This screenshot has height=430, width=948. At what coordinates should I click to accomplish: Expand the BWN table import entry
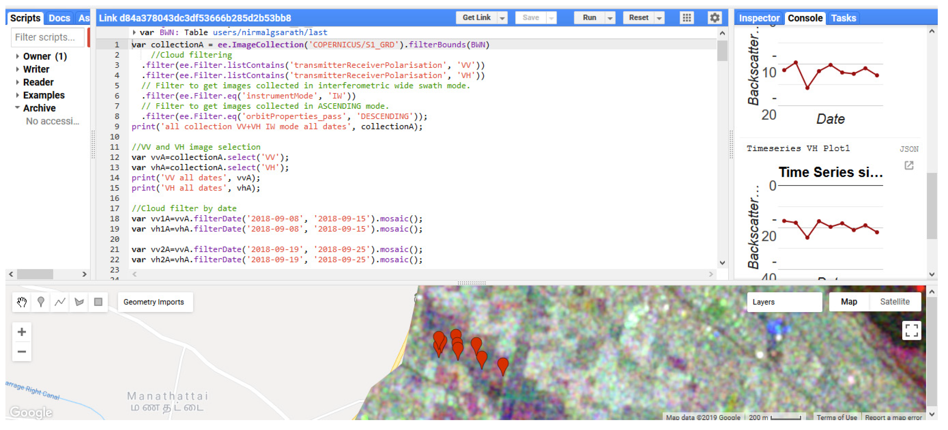(x=134, y=32)
